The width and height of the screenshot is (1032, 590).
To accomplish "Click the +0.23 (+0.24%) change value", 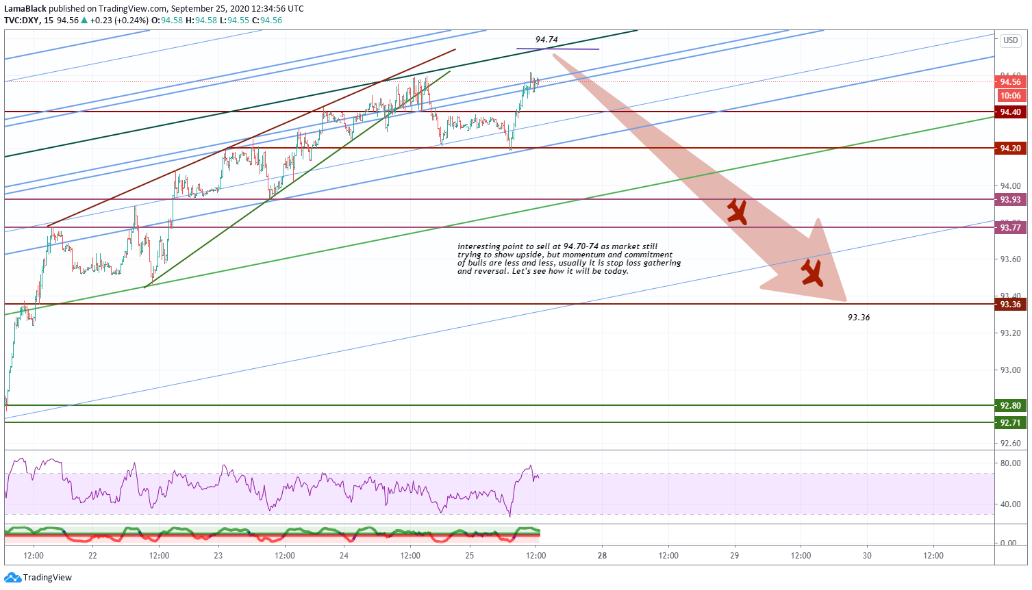I will [x=118, y=21].
